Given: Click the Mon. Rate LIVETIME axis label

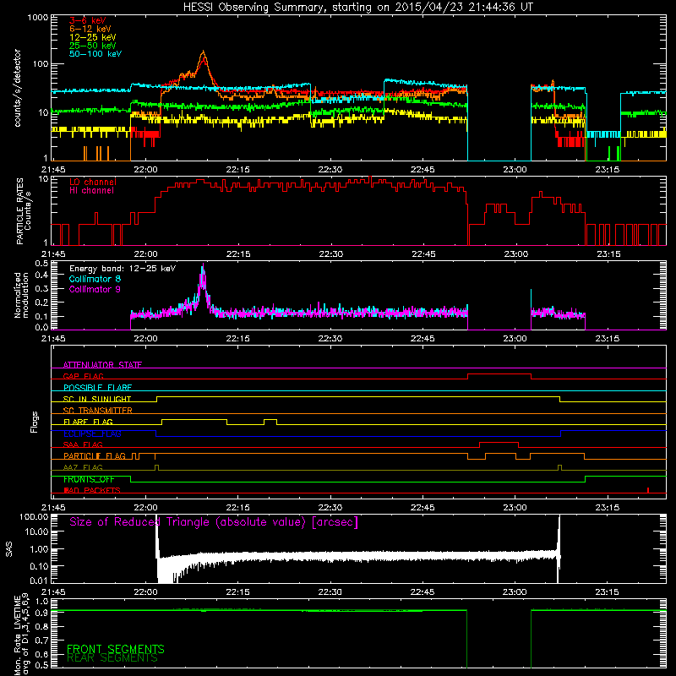Looking at the screenshot, I should point(21,634).
